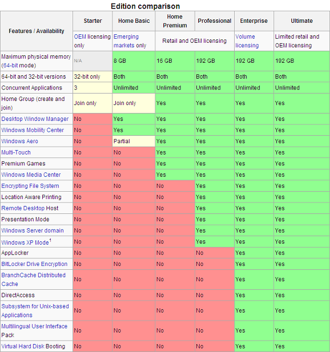
Task: Open the OEM licensing link under Starter
Action: coord(80,37)
